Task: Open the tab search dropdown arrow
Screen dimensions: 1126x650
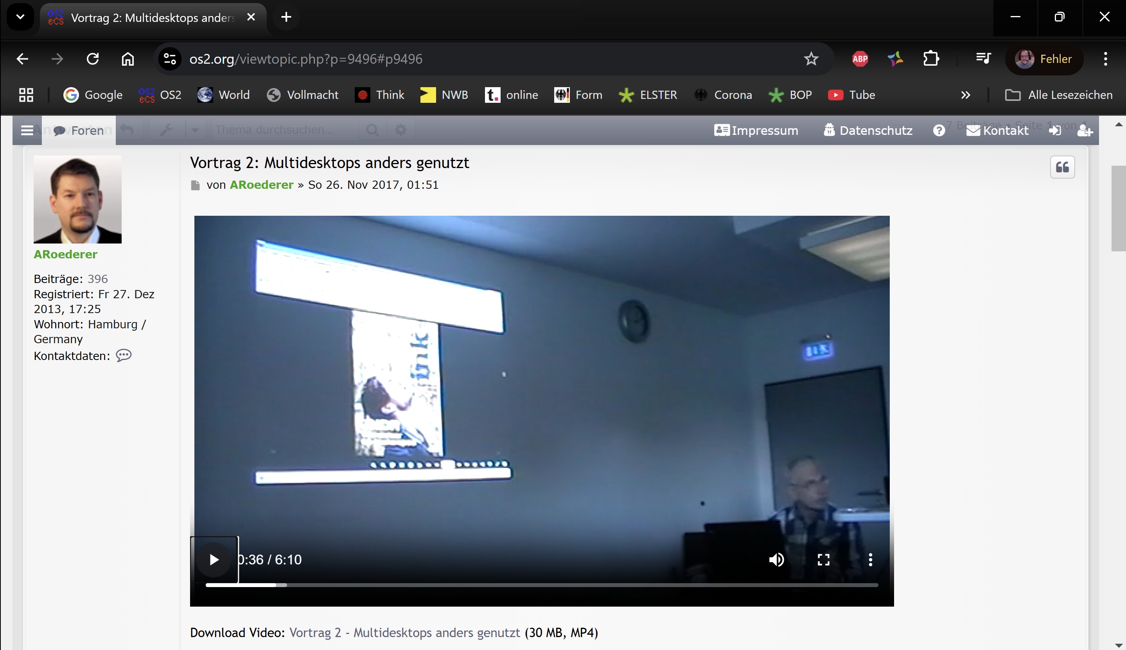Action: point(20,17)
